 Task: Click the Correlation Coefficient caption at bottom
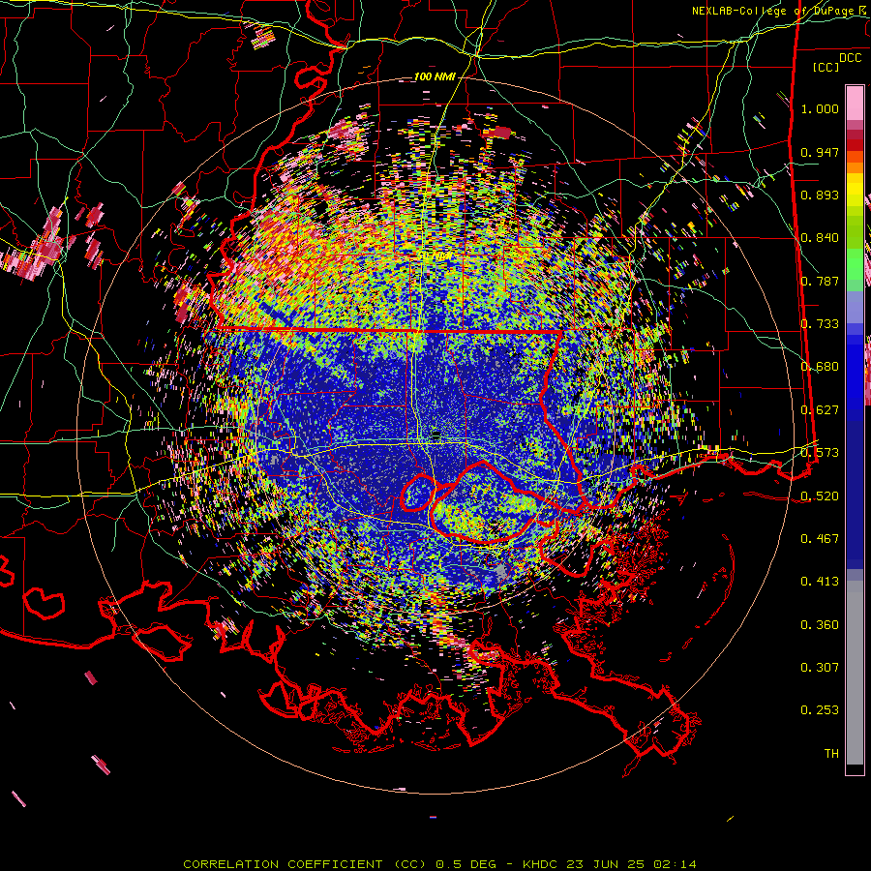(x=439, y=864)
